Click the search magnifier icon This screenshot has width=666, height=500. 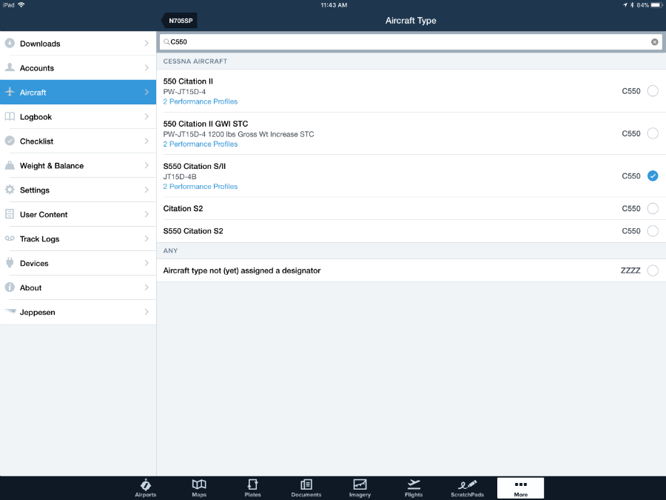pos(166,41)
